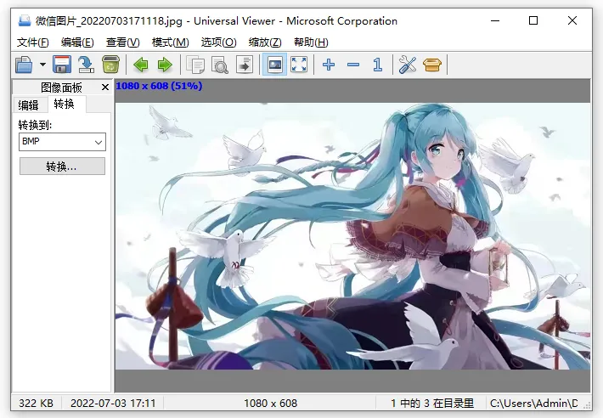The width and height of the screenshot is (603, 418).
Task: Switch to the 编辑 panel tab
Action: tap(29, 105)
